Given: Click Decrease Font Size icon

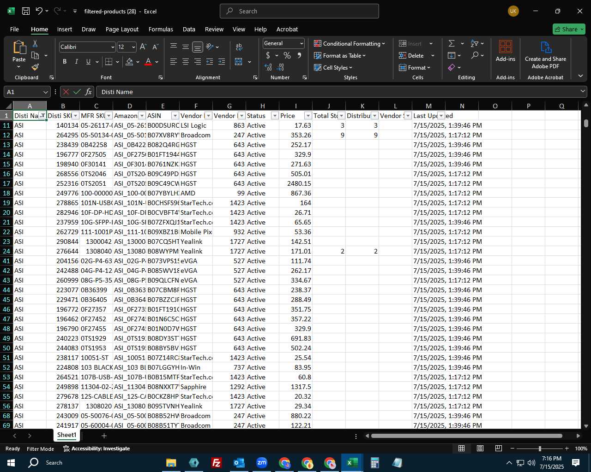Looking at the screenshot, I should click(x=155, y=47).
